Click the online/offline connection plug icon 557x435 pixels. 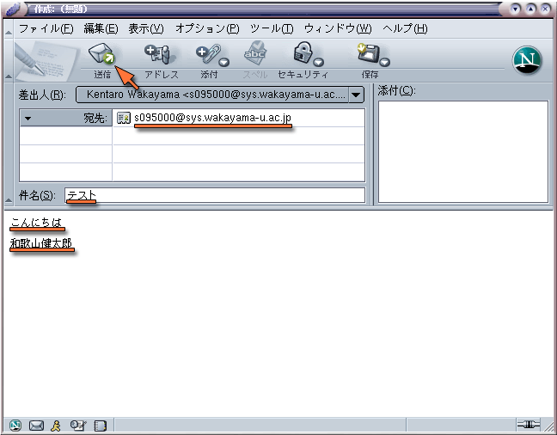[x=527, y=425]
